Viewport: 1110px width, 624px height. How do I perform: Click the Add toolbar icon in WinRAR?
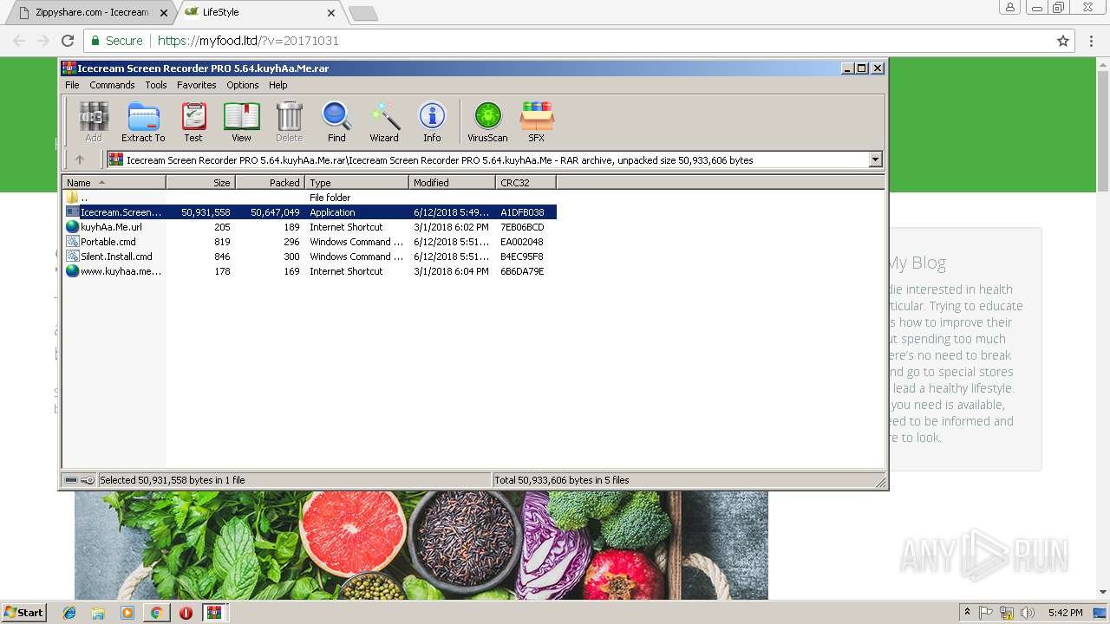point(94,121)
